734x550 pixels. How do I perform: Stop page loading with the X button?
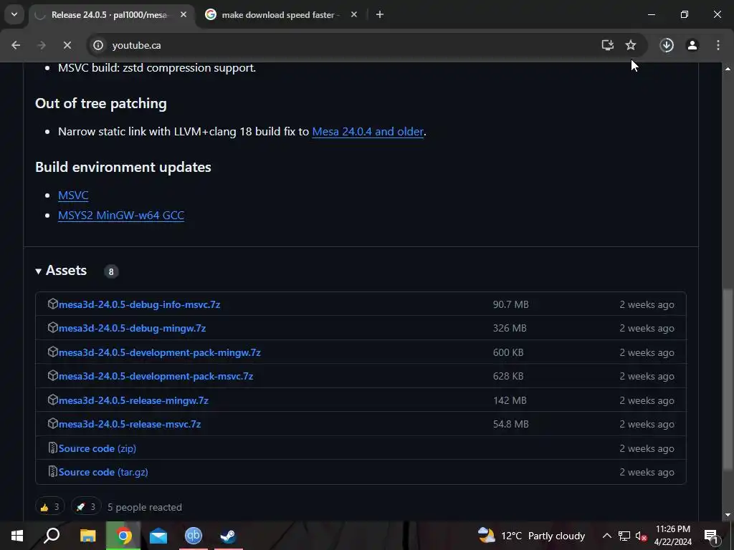[67, 45]
